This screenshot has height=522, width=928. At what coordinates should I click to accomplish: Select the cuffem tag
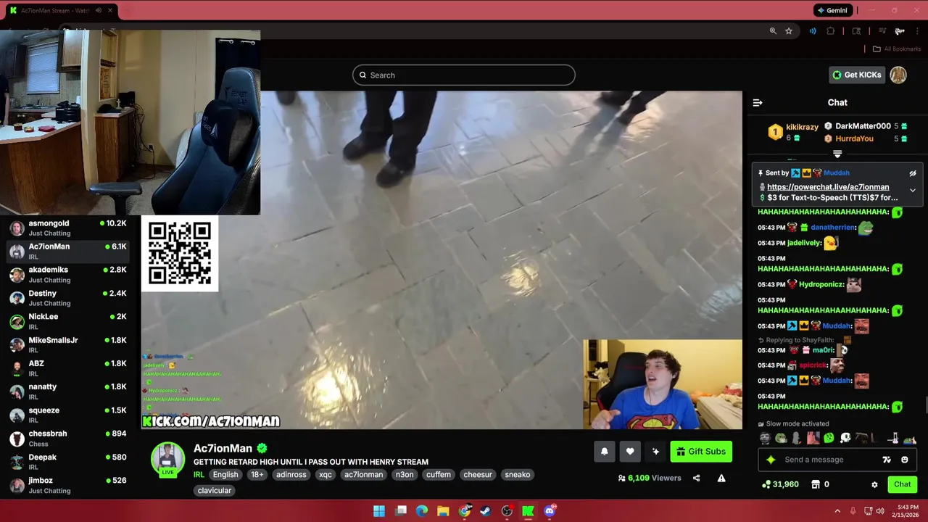pyautogui.click(x=439, y=475)
